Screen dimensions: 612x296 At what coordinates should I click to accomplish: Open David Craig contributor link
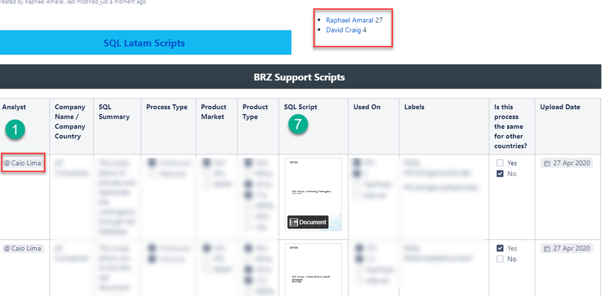click(343, 30)
